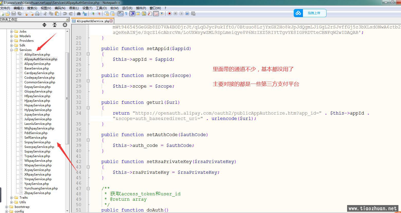Click the Save All toolbar icon
The image size is (401, 213).
tap(20, 14)
